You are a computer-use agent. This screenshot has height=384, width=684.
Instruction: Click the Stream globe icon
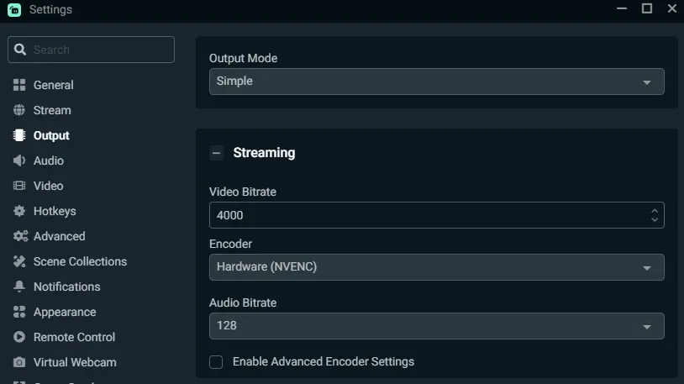19,110
